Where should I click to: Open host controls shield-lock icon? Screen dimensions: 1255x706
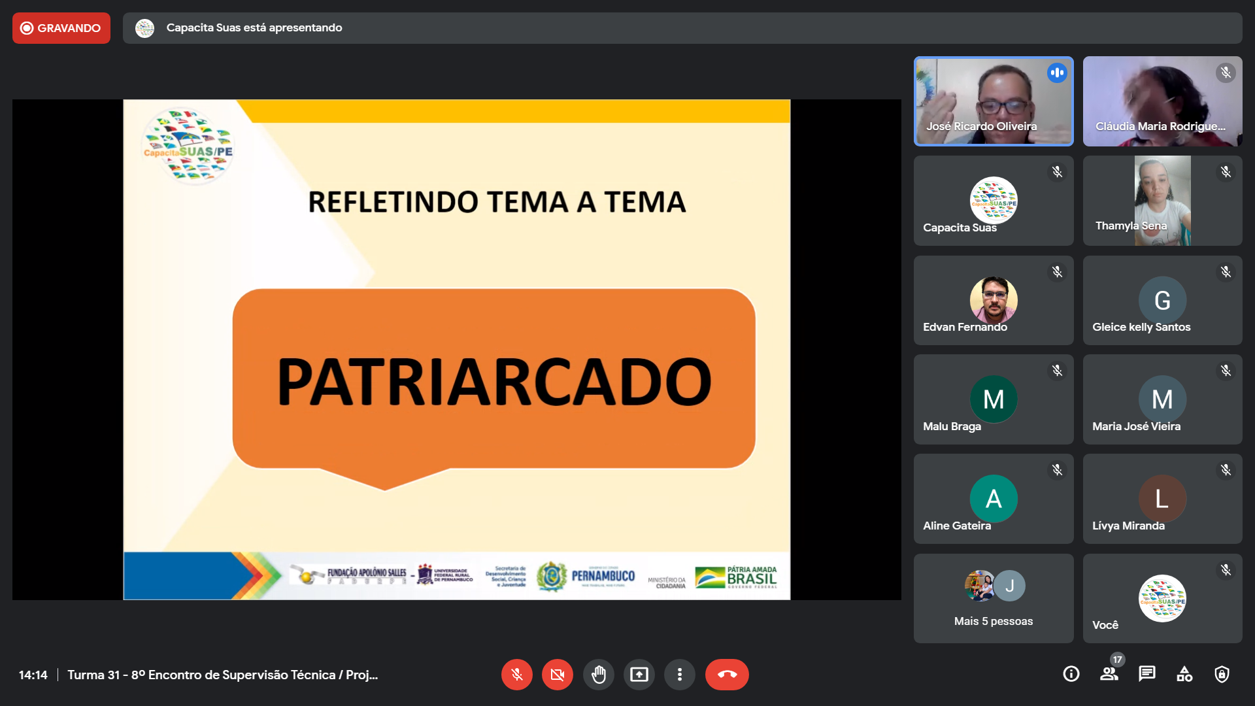click(x=1221, y=674)
